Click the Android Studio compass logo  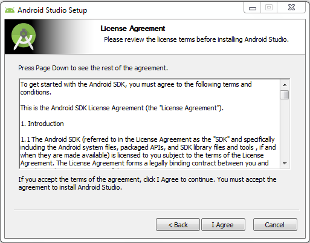point(24,36)
